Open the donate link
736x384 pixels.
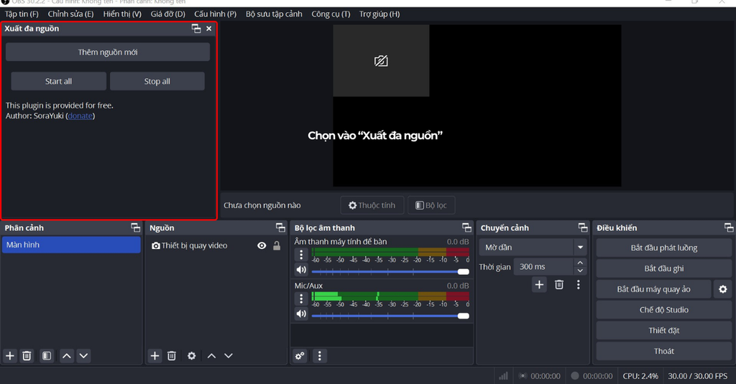click(80, 116)
